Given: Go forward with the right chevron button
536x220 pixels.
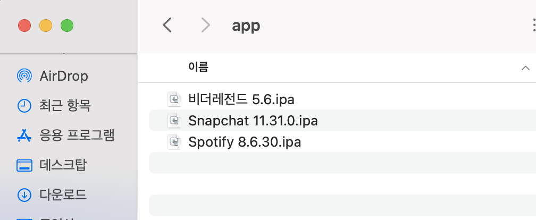Looking at the screenshot, I should (x=205, y=26).
